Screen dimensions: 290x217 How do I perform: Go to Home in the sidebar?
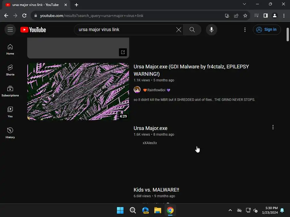click(10, 49)
